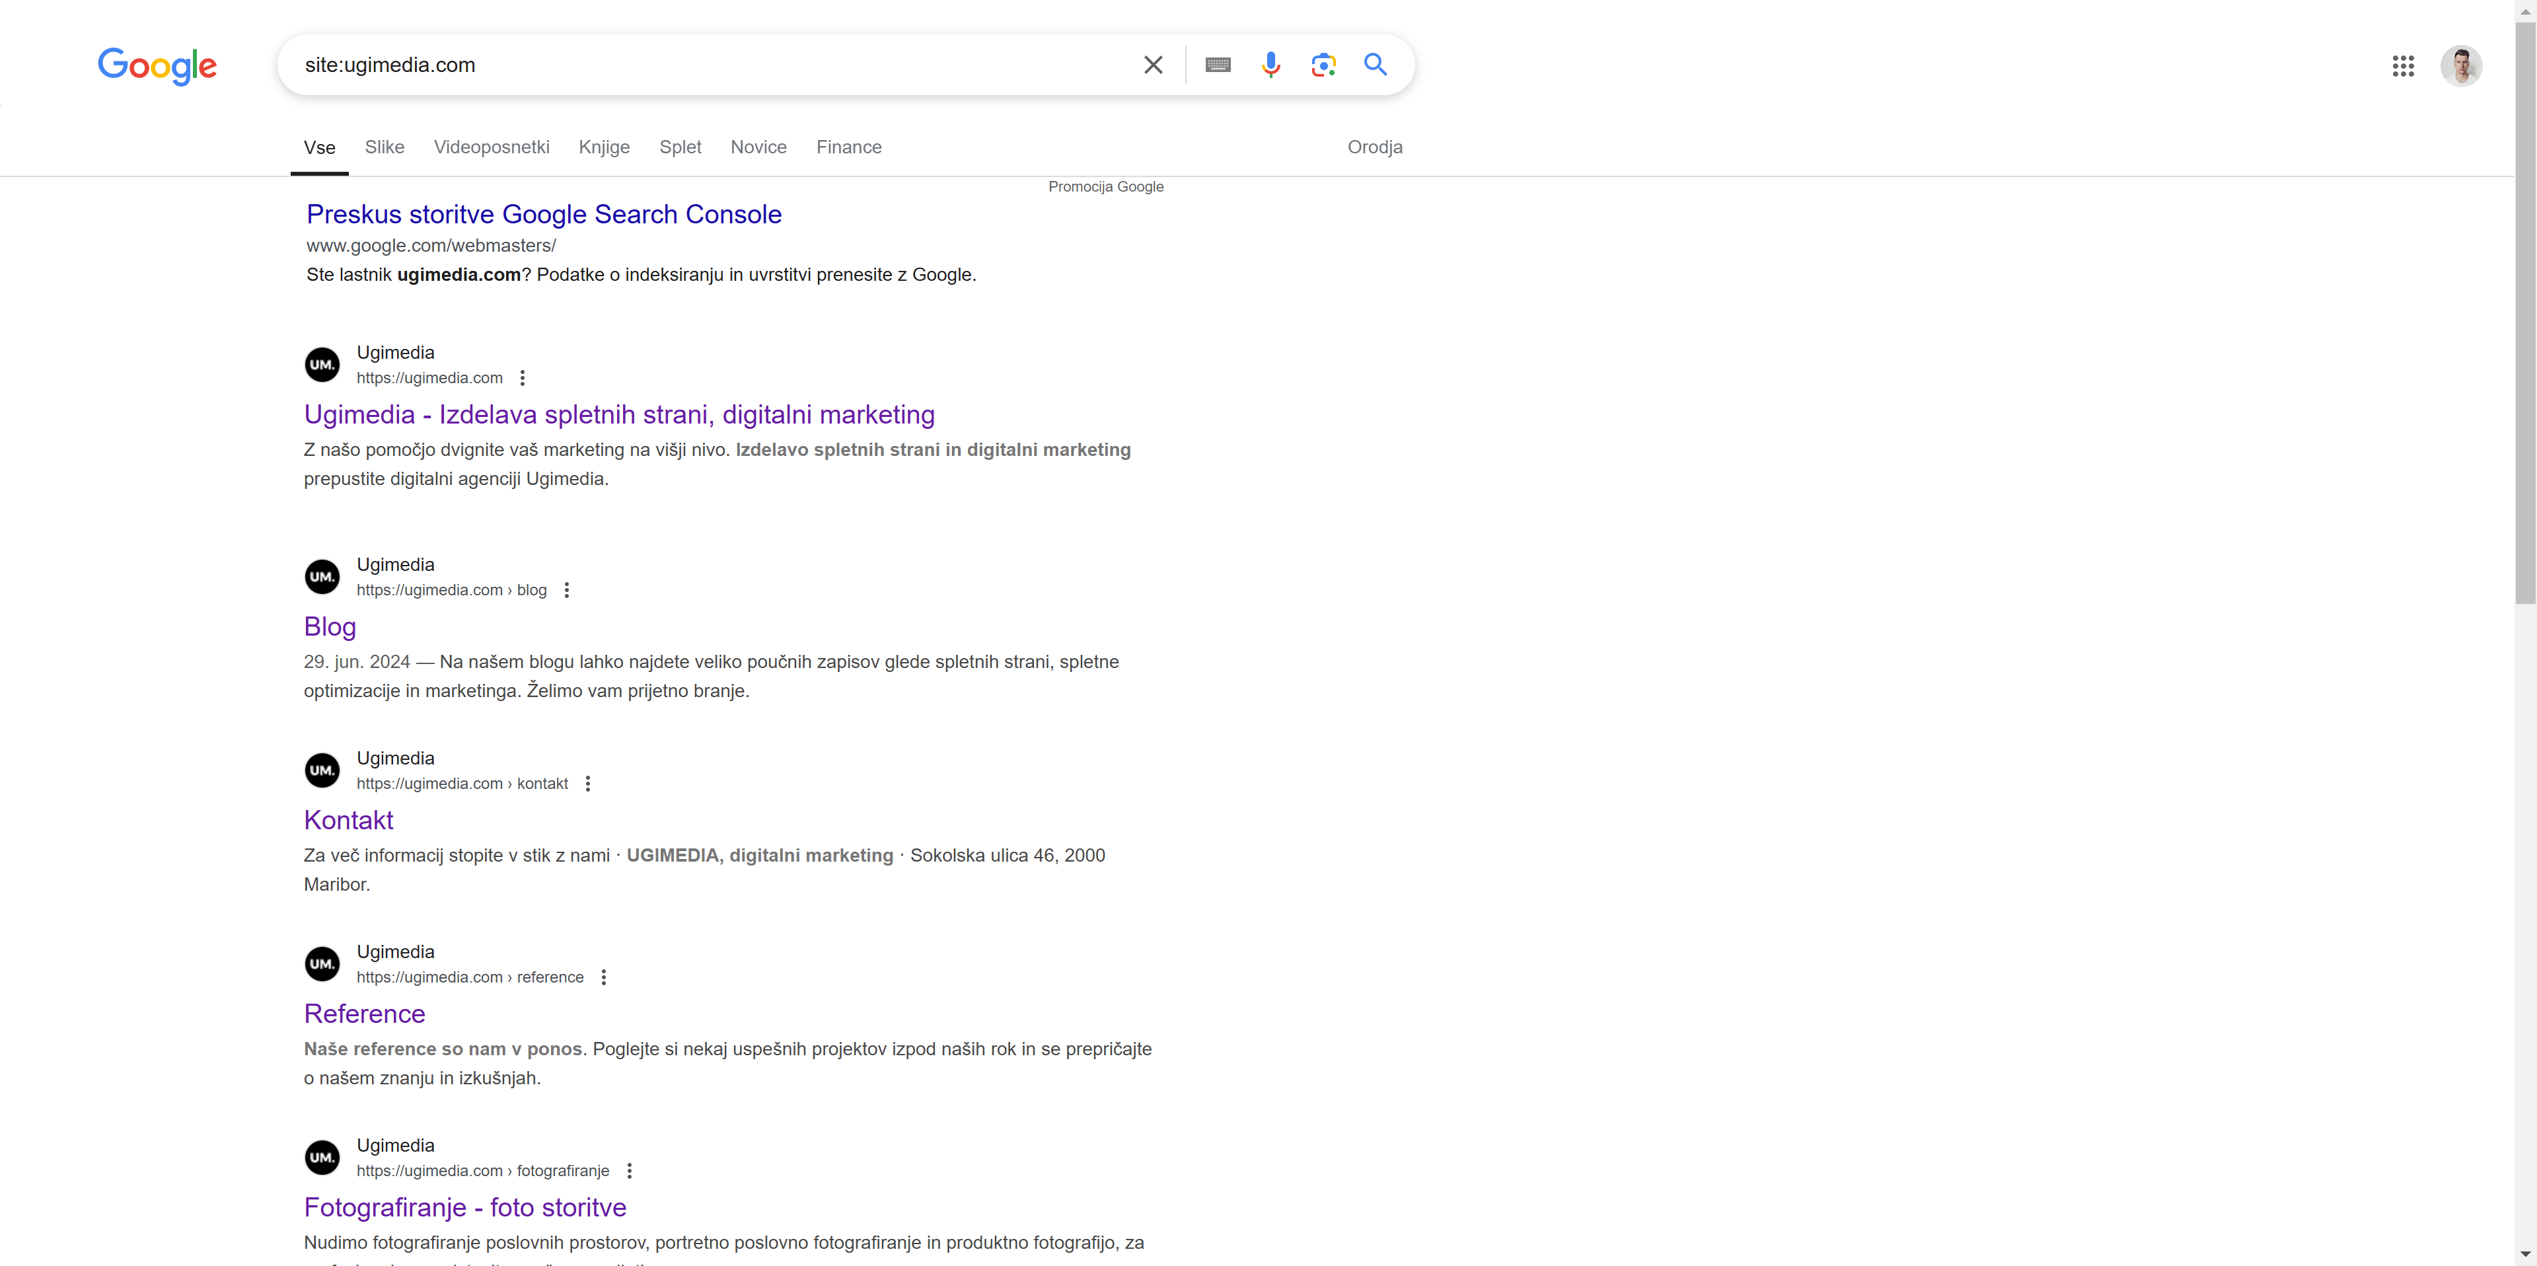Open the Orodja search tools

click(1374, 147)
